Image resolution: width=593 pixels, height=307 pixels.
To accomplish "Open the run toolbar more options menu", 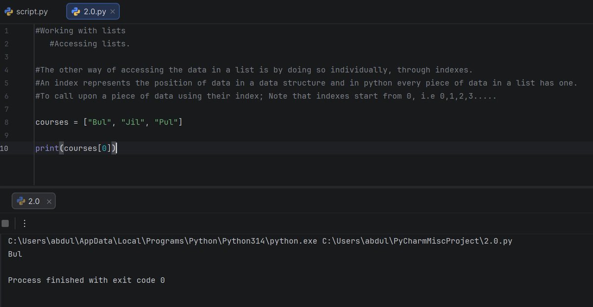I will coord(25,224).
